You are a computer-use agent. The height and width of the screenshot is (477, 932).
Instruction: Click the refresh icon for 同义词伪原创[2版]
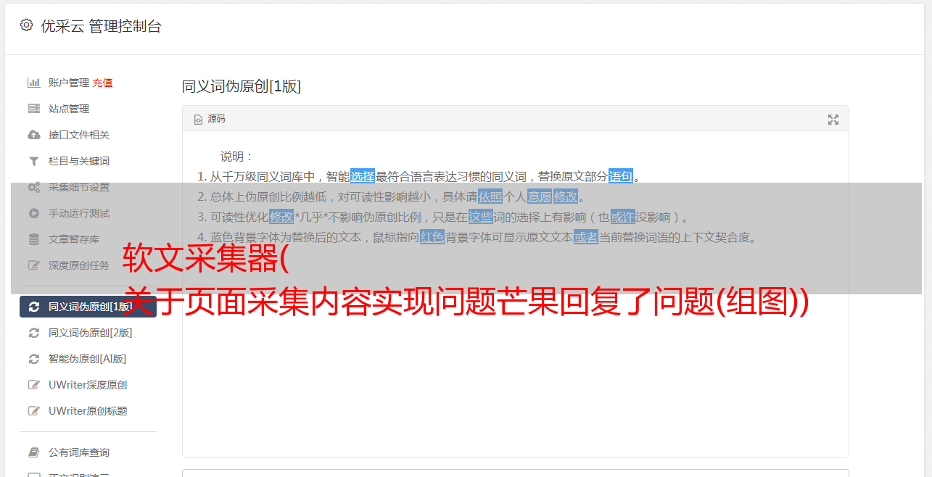coord(33,333)
